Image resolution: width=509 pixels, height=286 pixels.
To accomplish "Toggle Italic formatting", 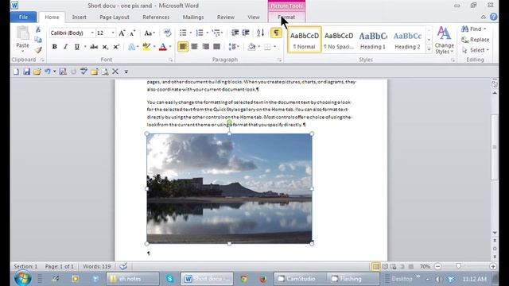I will [x=65, y=47].
